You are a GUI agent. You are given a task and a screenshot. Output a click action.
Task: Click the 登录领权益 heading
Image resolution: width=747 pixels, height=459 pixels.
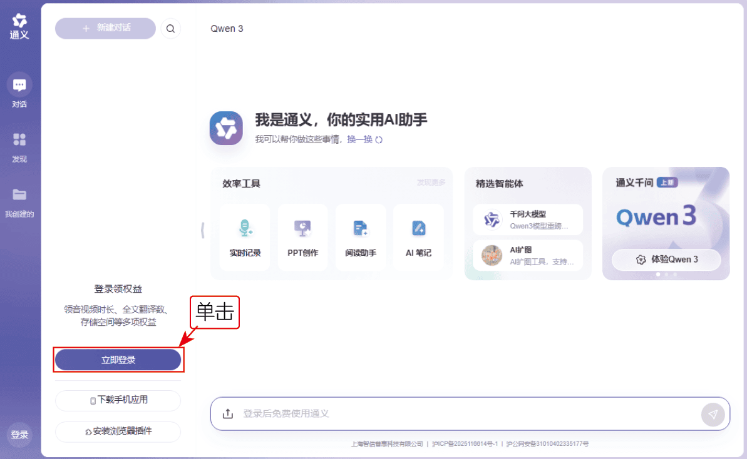tap(118, 289)
